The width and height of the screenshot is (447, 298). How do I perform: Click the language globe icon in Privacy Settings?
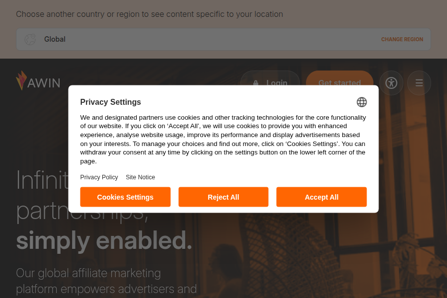point(362,102)
